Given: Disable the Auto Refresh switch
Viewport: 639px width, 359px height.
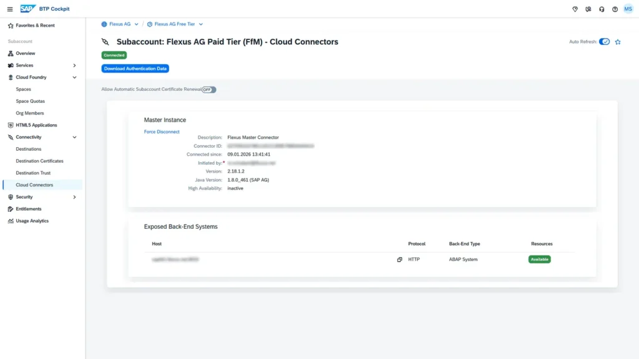Looking at the screenshot, I should [x=604, y=42].
